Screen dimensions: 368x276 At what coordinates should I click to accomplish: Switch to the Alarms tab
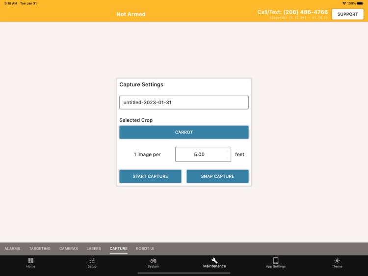tap(12, 248)
